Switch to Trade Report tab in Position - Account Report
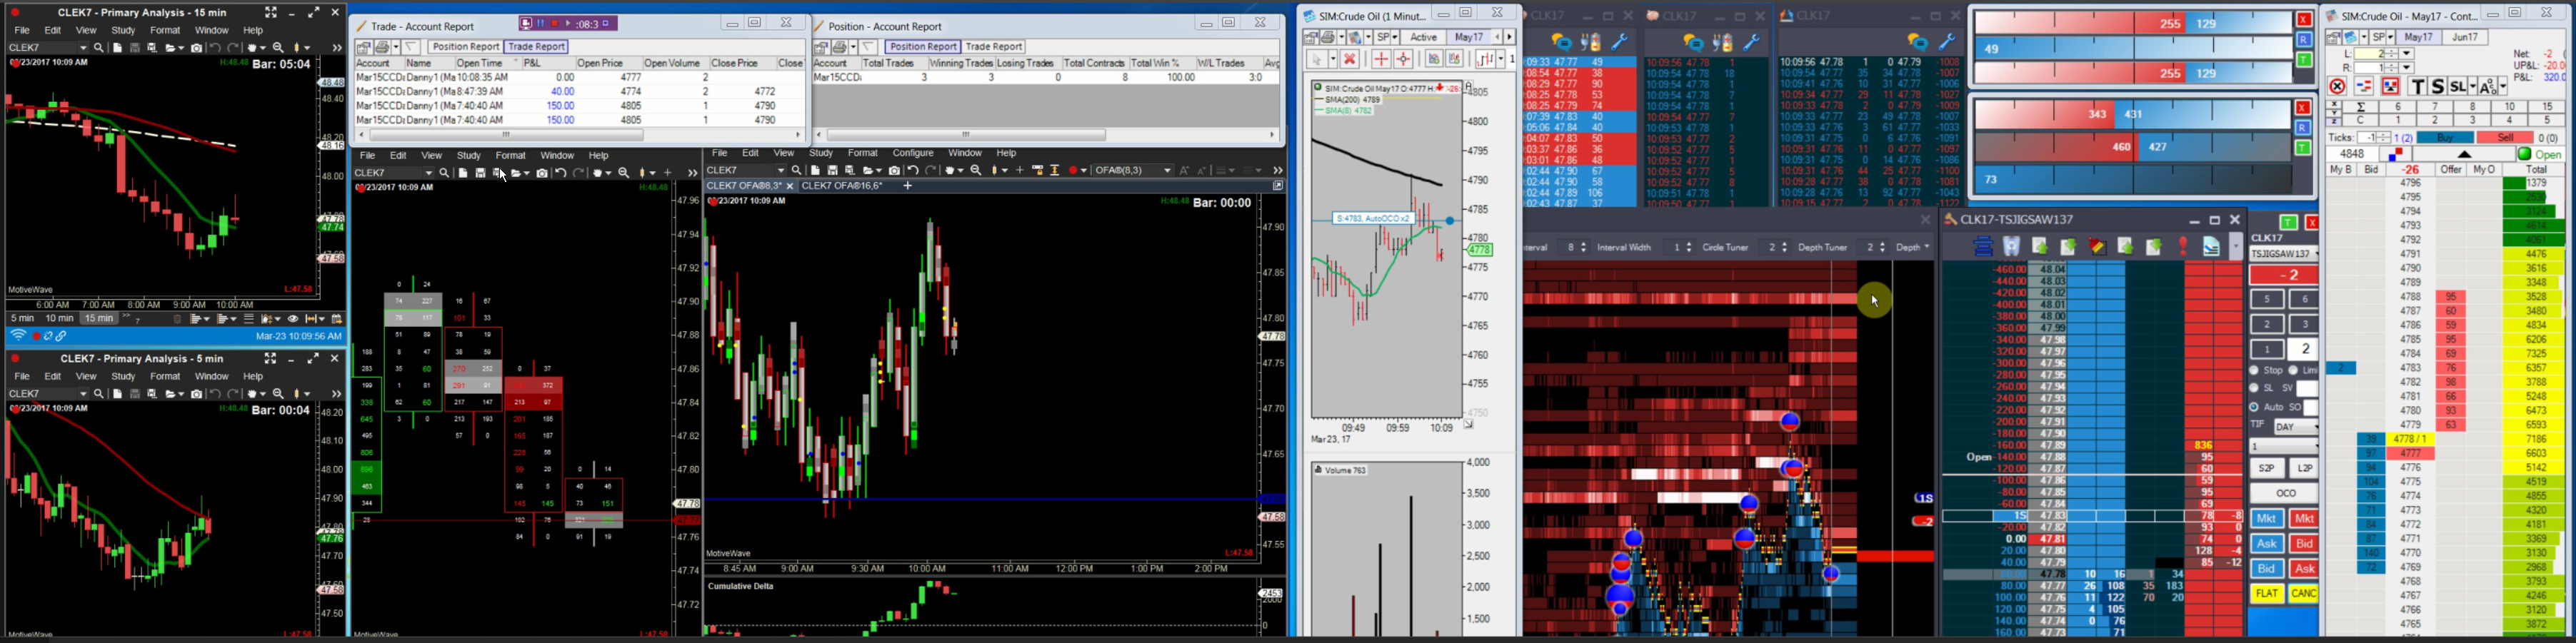The image size is (2576, 643). pyautogui.click(x=994, y=47)
